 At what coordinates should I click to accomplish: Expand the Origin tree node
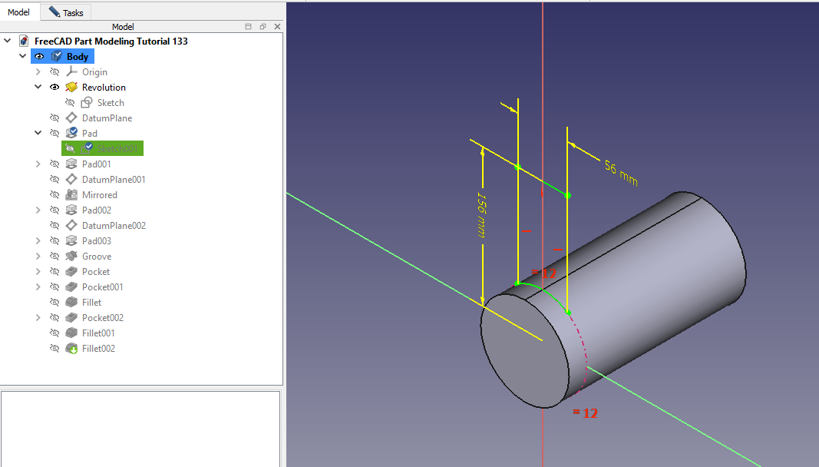[38, 72]
